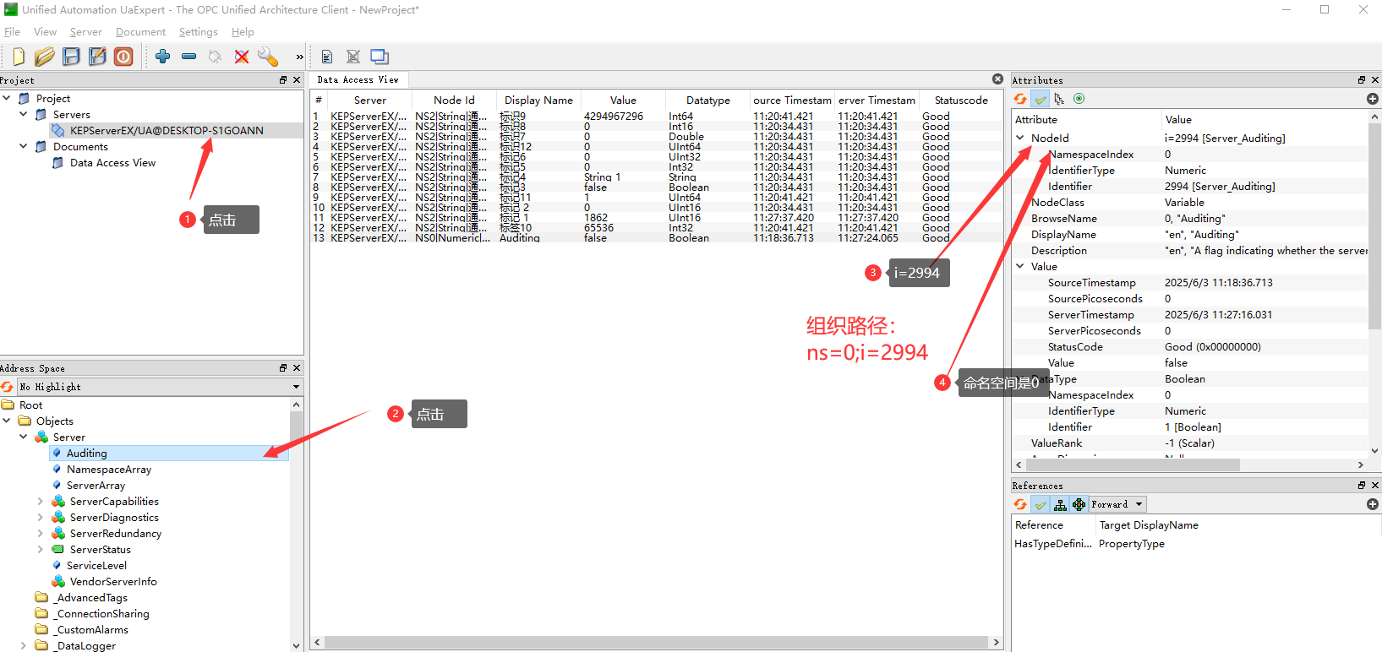This screenshot has width=1382, height=652.
Task: Click the plus button in References panel
Action: [x=1373, y=504]
